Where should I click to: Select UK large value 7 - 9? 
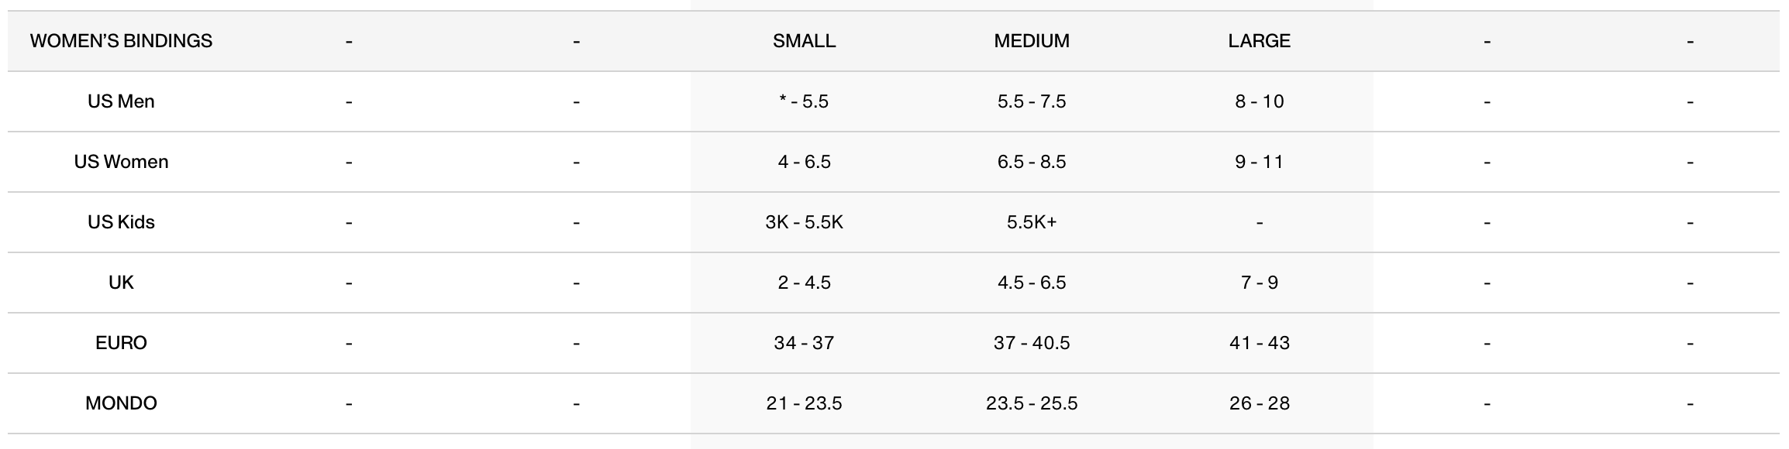coord(1259,283)
